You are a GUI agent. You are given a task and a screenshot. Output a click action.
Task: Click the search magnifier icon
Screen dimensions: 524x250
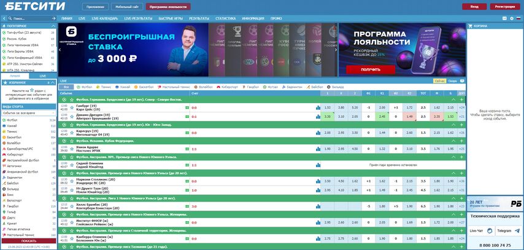(x=10, y=18)
